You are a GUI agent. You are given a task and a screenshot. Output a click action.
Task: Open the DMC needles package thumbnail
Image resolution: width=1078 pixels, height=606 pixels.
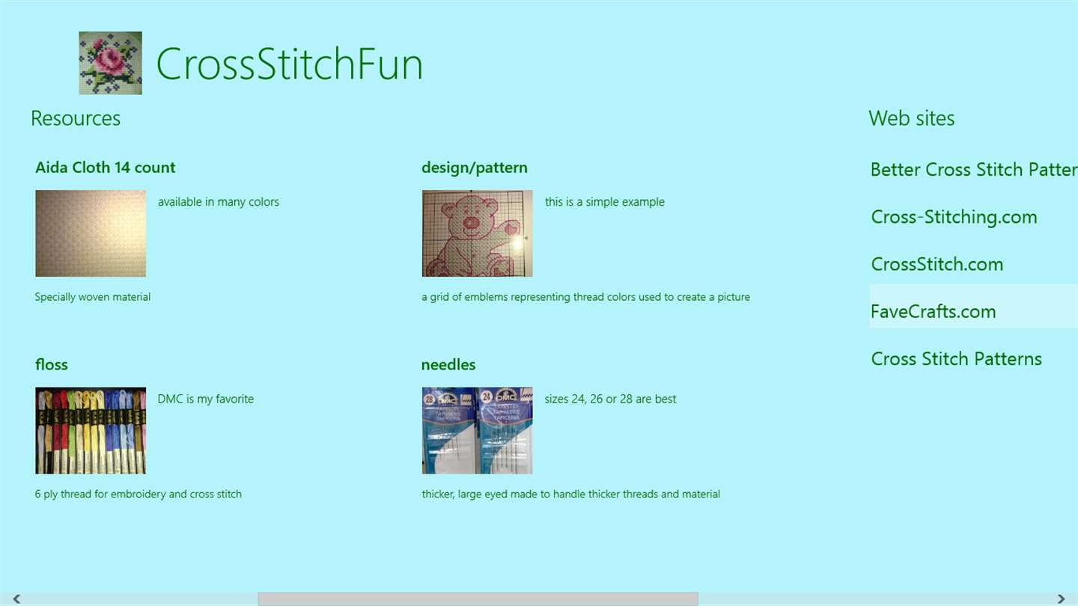pos(478,430)
